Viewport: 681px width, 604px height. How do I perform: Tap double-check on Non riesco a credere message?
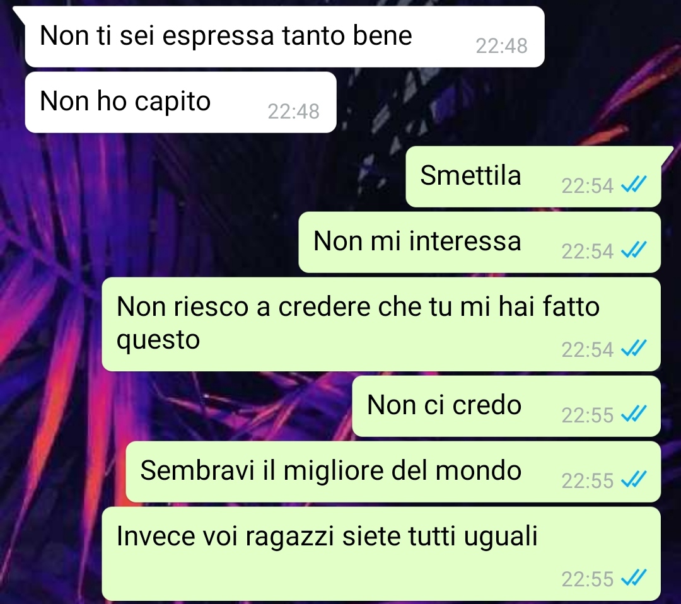tap(634, 348)
